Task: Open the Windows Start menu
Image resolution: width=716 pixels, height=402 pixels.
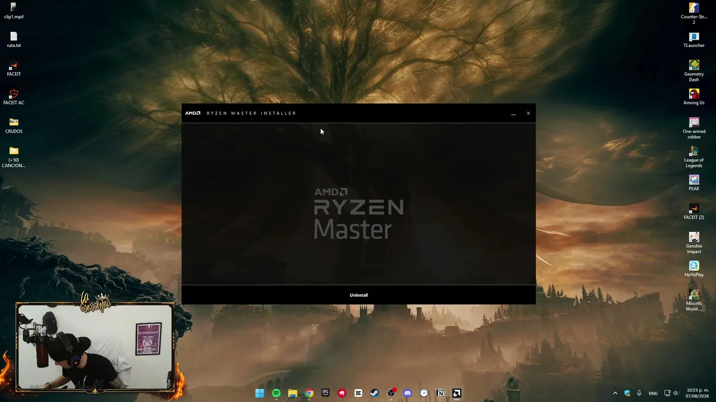Action: [x=260, y=393]
